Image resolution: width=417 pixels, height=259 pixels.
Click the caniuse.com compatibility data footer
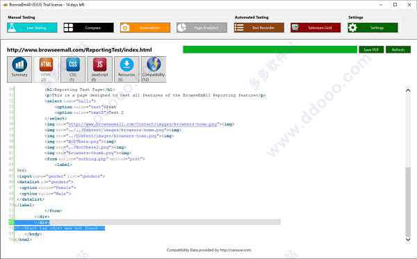pyautogui.click(x=208, y=250)
